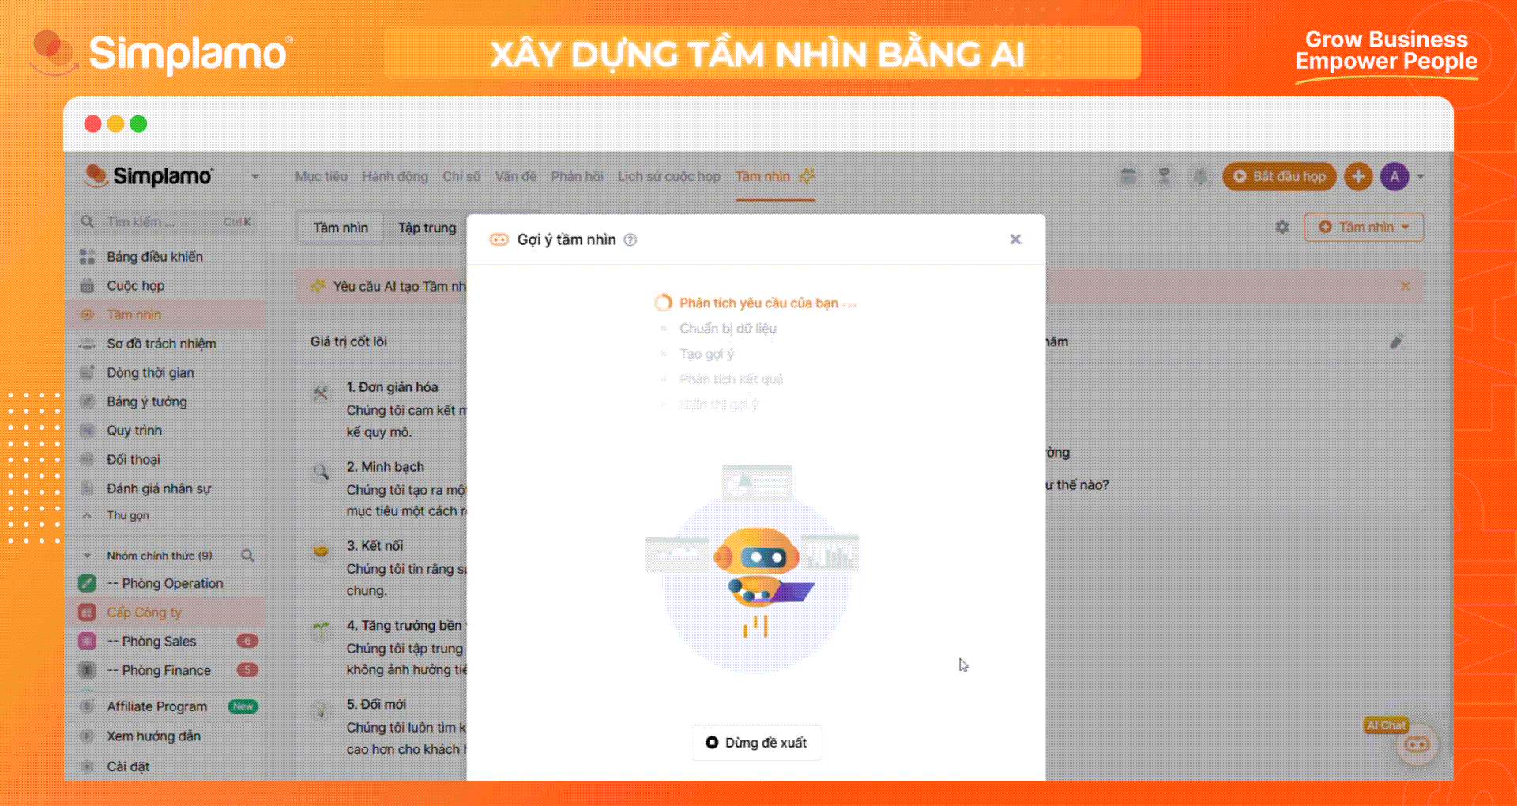Open Quy trình in the sidebar

click(134, 431)
